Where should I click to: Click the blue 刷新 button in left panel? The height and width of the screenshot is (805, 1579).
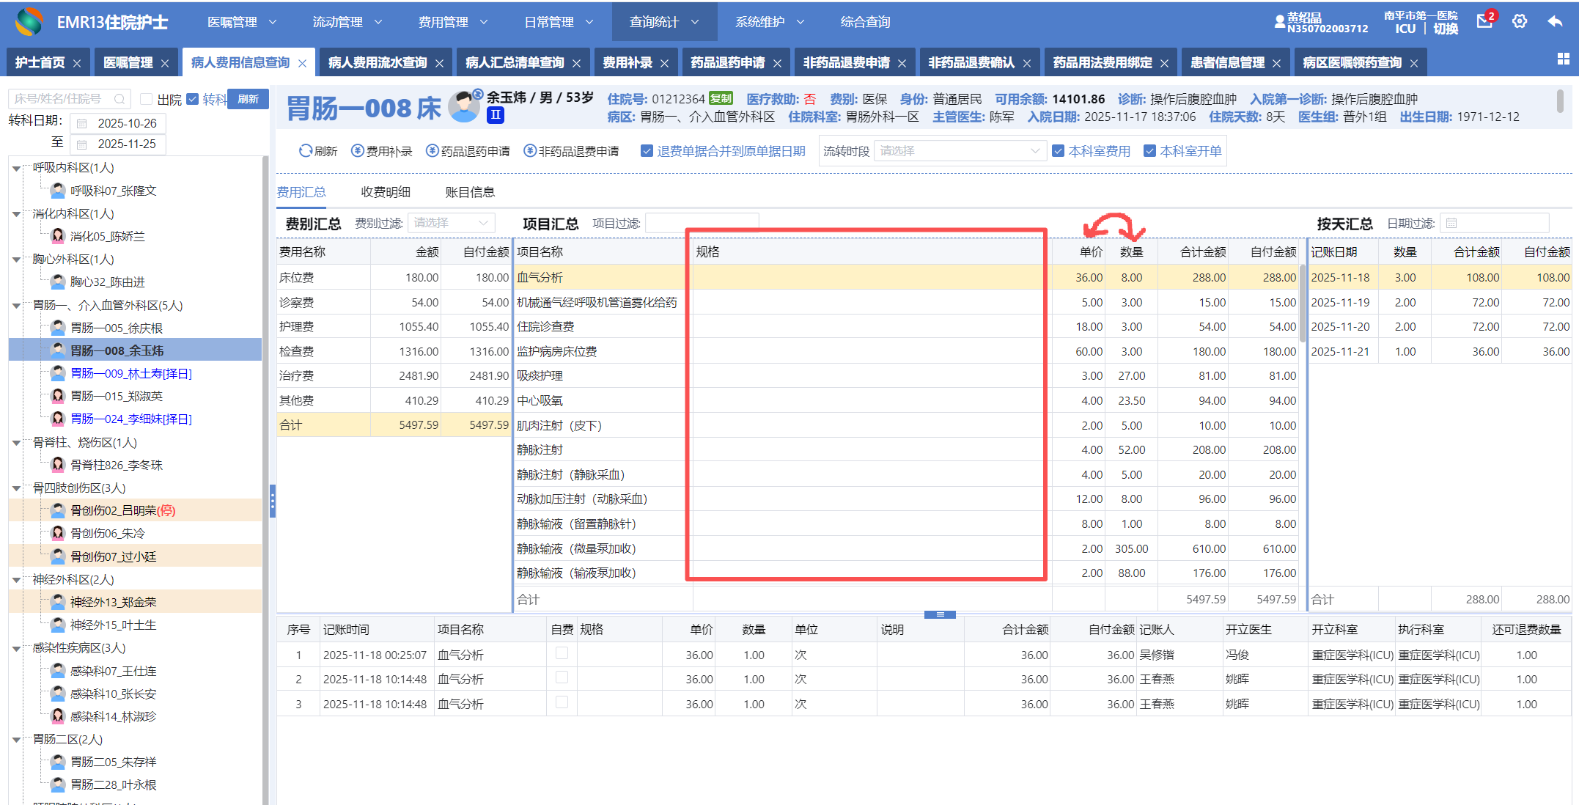tap(248, 99)
